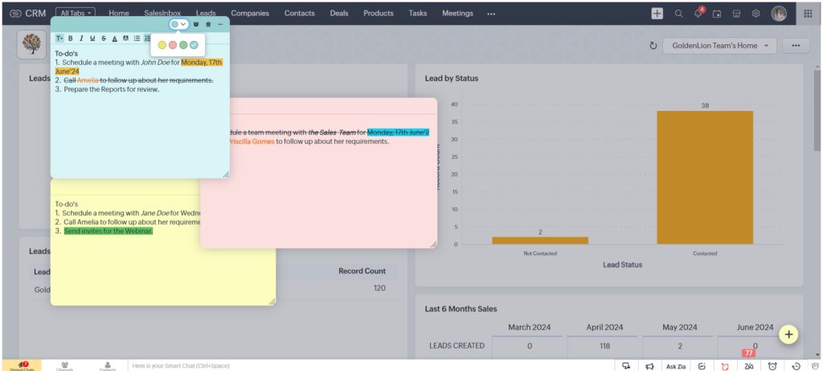Open the reminders alarm icon in bottom bar
823x371 pixels.
pos(772,366)
